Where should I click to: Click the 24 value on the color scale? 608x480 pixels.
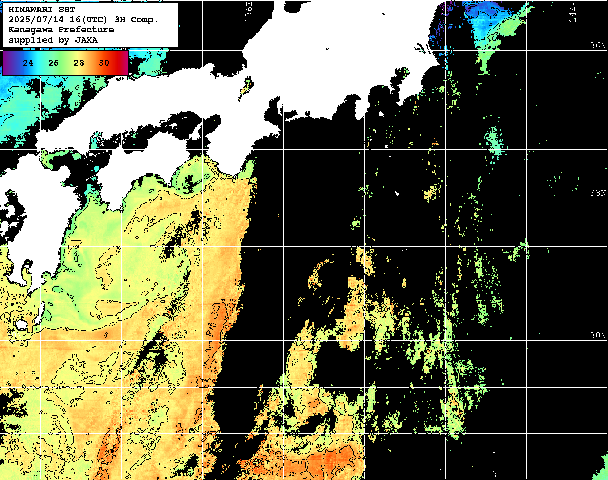pos(29,63)
